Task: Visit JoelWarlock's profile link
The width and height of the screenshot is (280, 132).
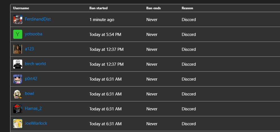Action: tap(36, 123)
